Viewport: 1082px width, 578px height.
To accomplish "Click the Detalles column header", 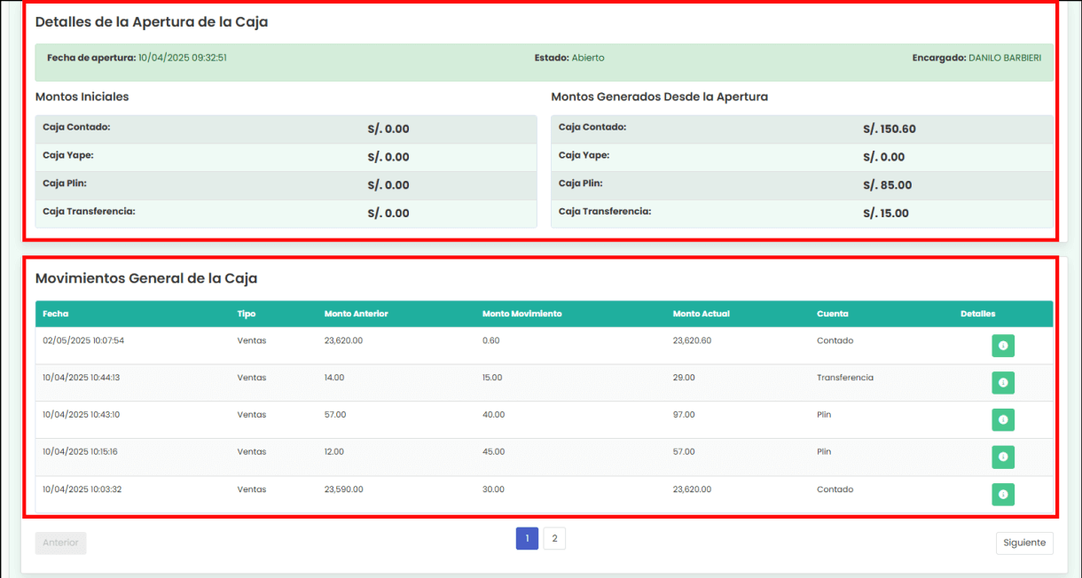I will tap(977, 314).
